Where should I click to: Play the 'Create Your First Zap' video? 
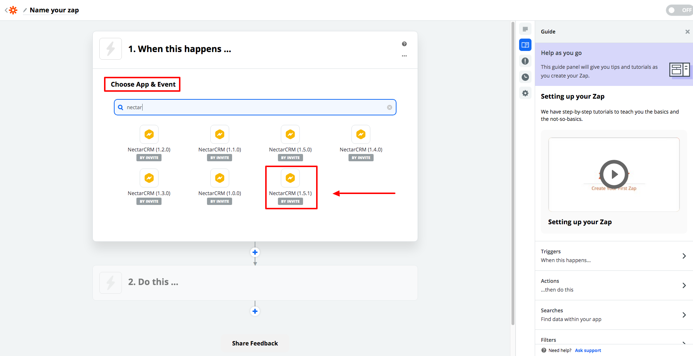(x=614, y=174)
